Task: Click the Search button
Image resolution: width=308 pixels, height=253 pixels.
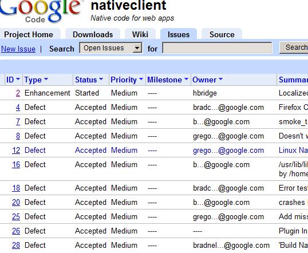Action: click(x=294, y=48)
